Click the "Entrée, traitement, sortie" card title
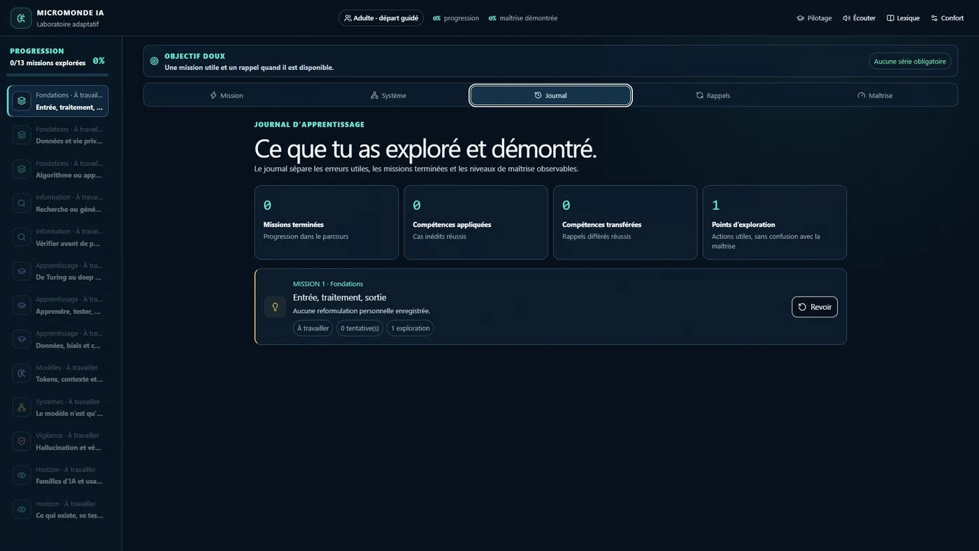The height and width of the screenshot is (551, 979). coord(340,297)
